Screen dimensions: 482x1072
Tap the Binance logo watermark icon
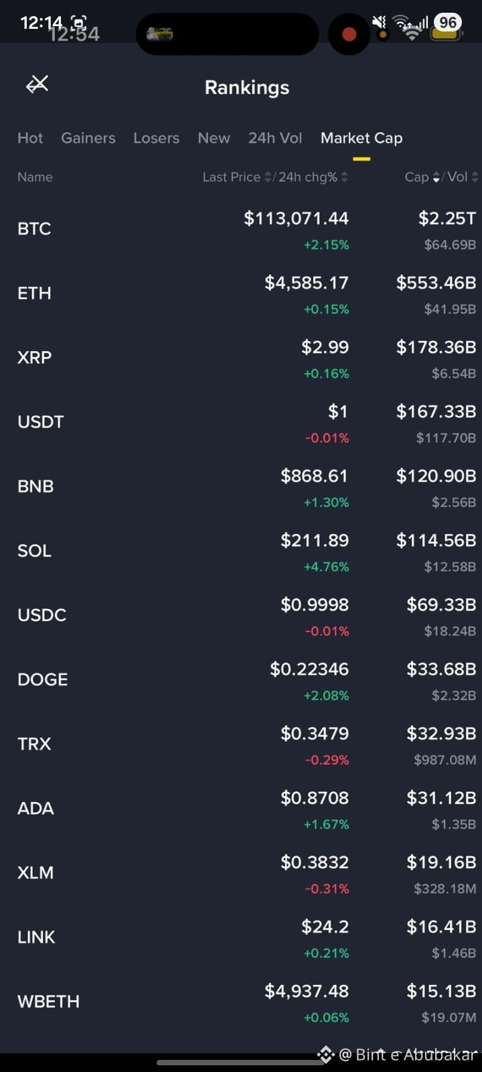(325, 1054)
